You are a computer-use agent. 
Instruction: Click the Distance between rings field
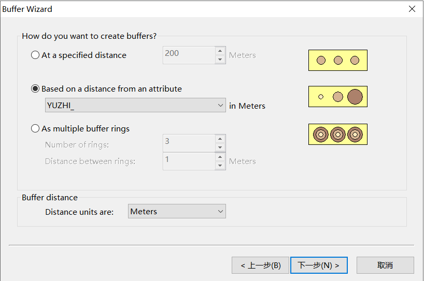tap(189, 161)
